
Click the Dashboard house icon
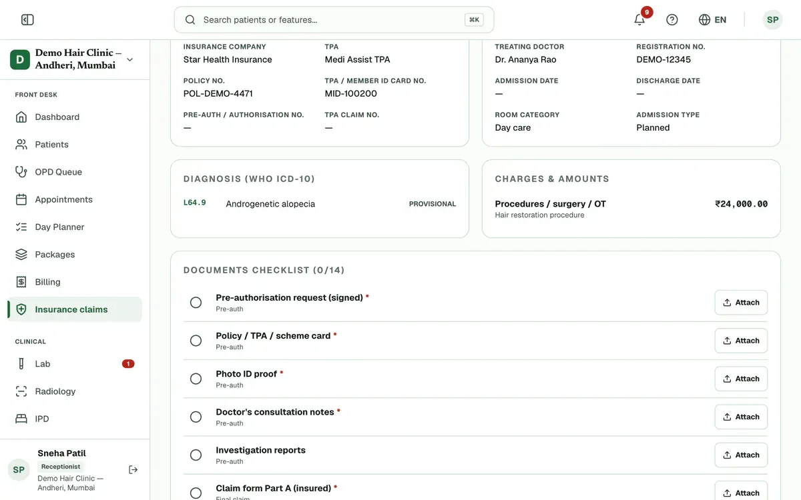click(x=21, y=117)
